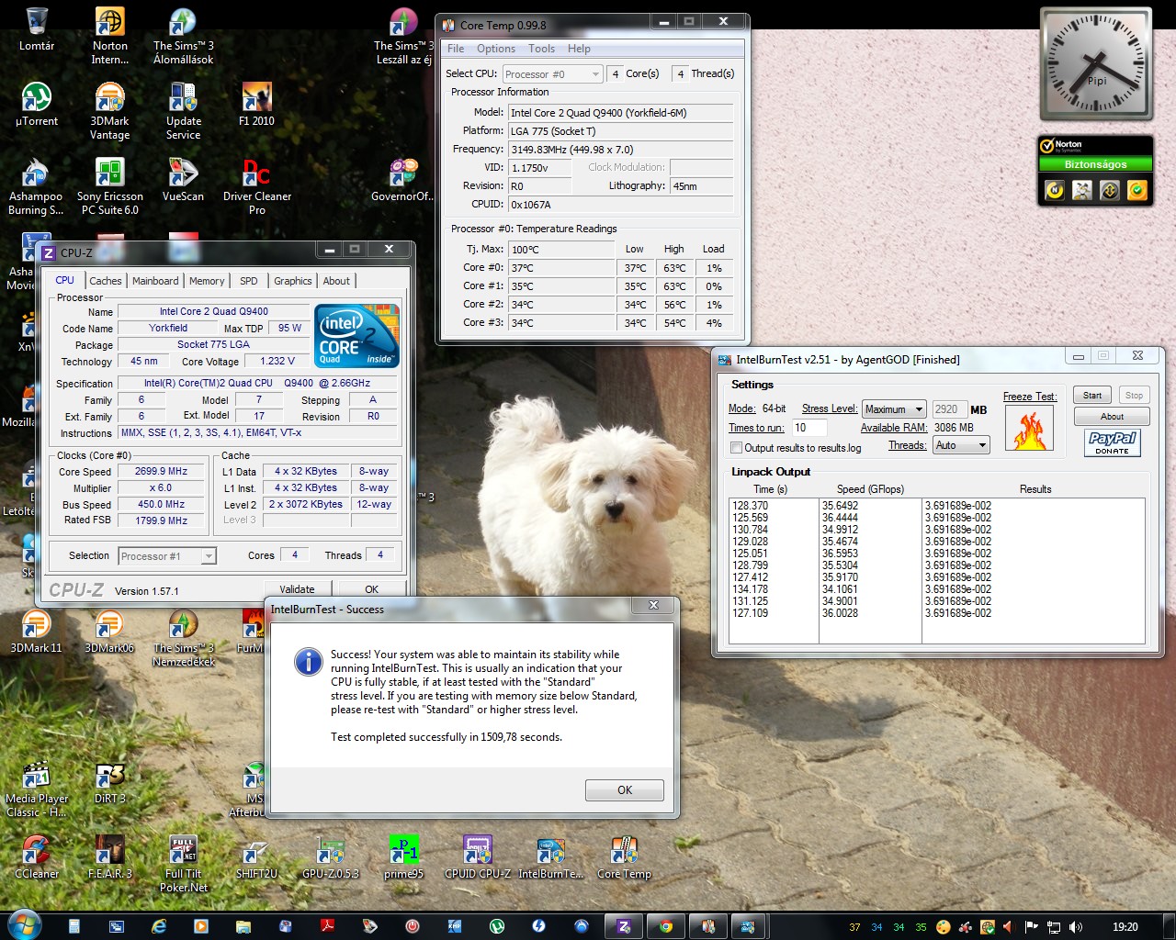Image resolution: width=1176 pixels, height=940 pixels.
Task: Launch SHIFT2U desktop shortcut
Action: [257, 856]
